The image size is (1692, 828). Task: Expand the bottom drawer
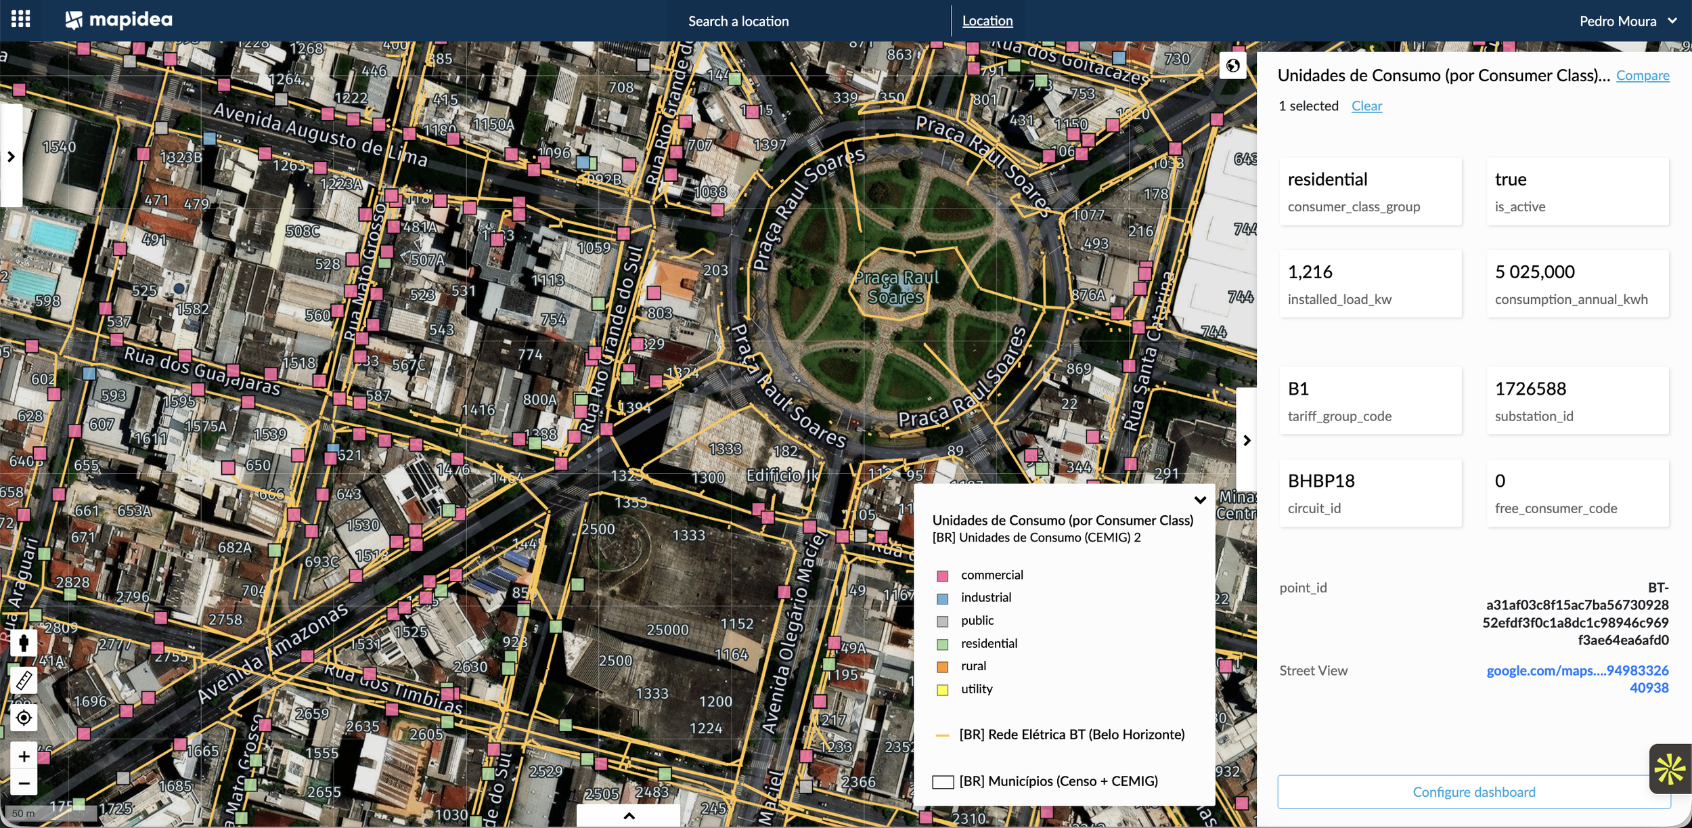629,816
